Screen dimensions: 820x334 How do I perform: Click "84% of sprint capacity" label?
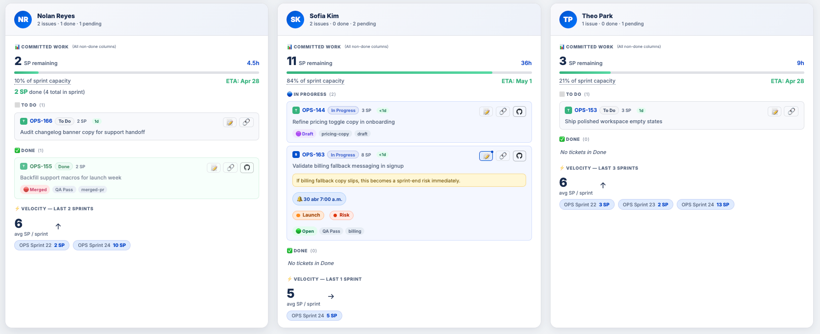click(315, 81)
